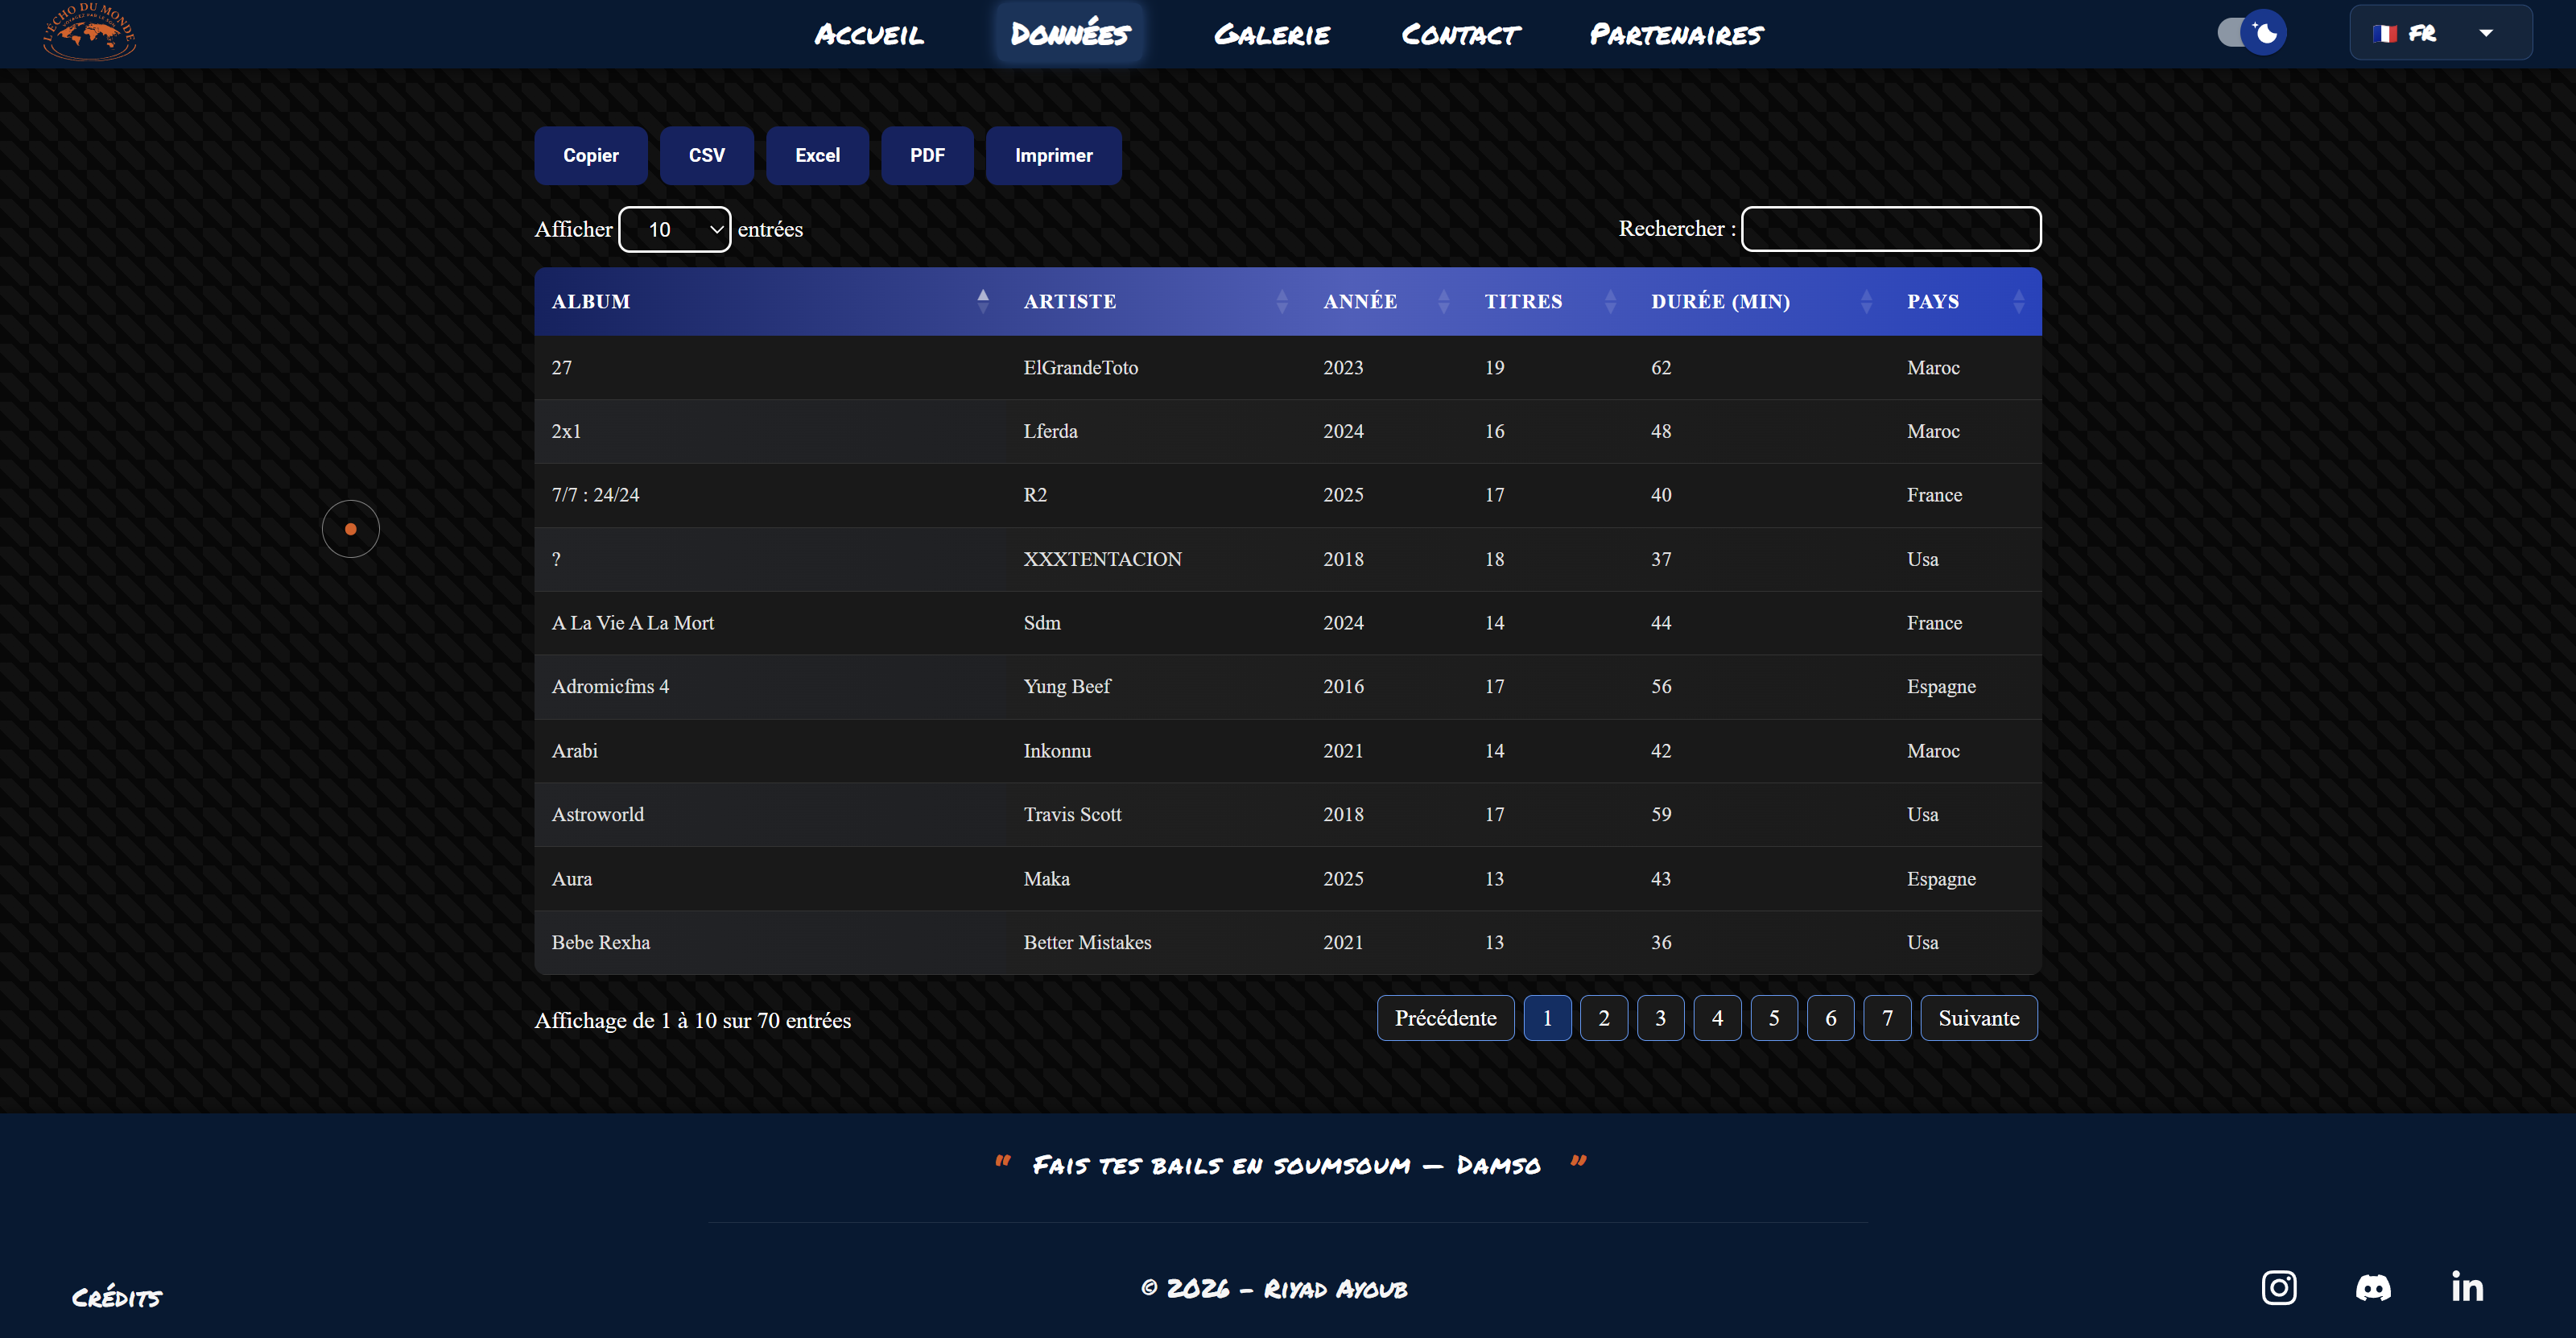
Task: Open the Discord icon in footer
Action: coord(2372,1287)
